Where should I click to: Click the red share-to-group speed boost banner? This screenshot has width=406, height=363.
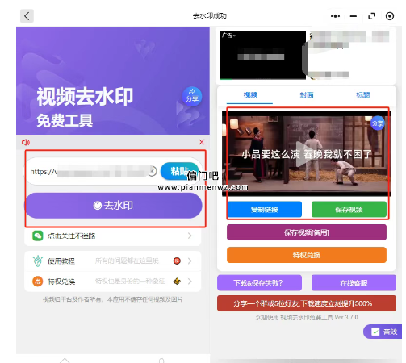click(x=307, y=303)
